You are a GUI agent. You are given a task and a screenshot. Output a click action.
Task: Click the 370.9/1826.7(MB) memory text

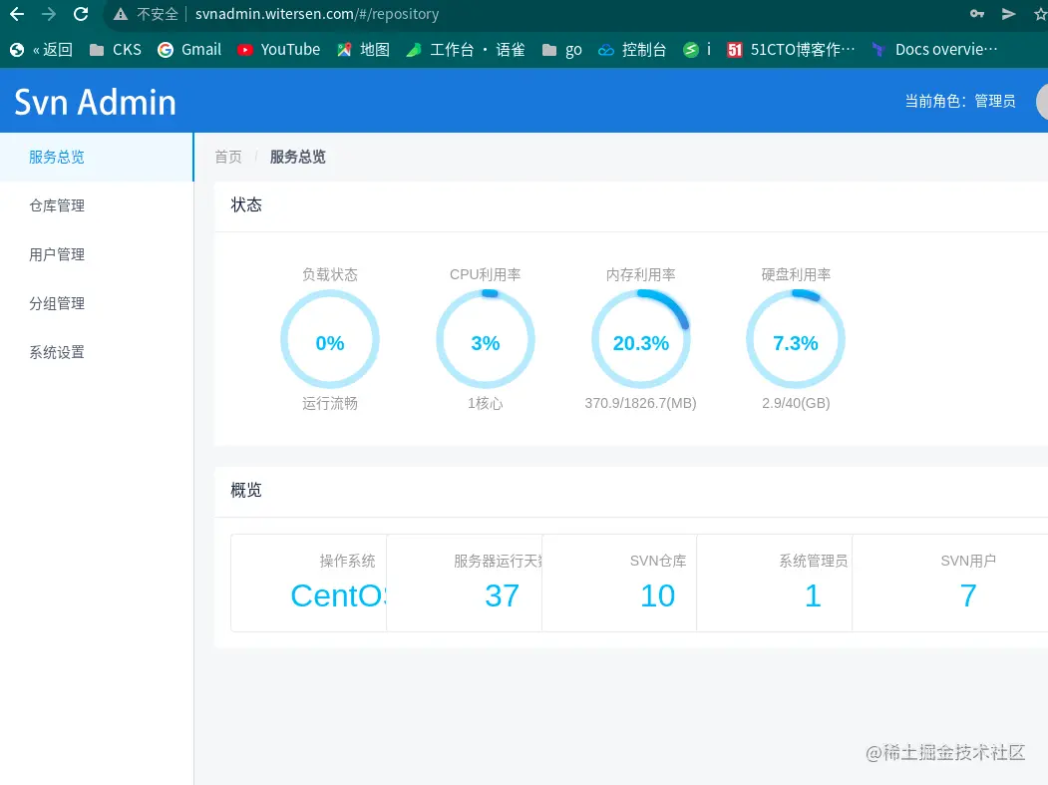(641, 403)
